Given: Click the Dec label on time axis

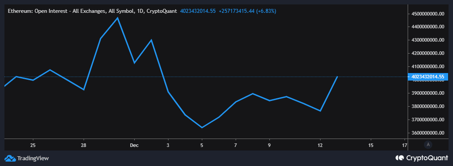Looking at the screenshot, I should tap(134, 145).
